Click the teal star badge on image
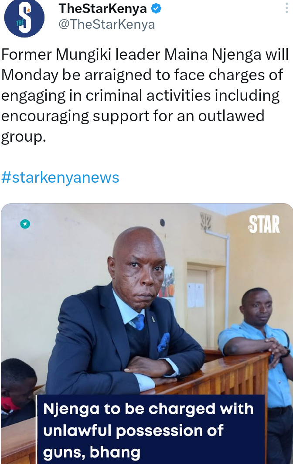293x464 pixels. coord(25,224)
